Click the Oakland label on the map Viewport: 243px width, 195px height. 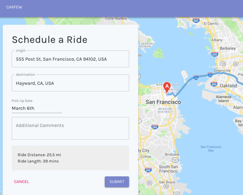tap(228, 86)
